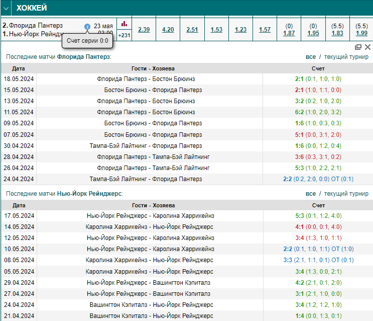Select score 5:1 (0:0, 3:1, 2:0)
This screenshot has width=373, height=321.
[x=318, y=135]
